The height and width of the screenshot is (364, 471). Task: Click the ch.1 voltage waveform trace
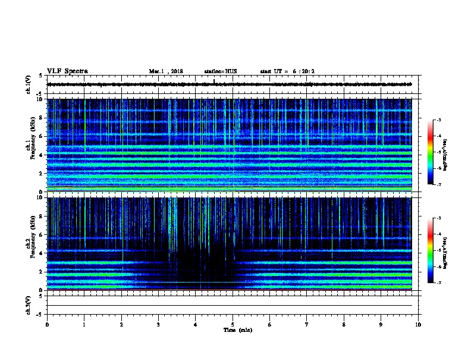(x=230, y=84)
